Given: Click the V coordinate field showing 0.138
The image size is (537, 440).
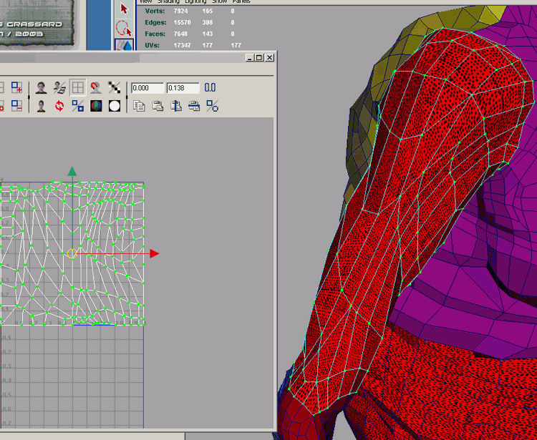Looking at the screenshot, I should tap(183, 88).
